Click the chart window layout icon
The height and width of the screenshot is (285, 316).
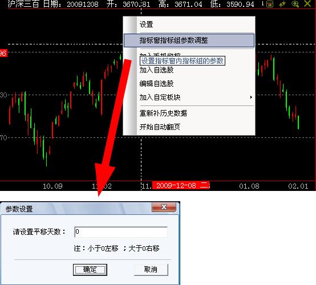pos(270,4)
